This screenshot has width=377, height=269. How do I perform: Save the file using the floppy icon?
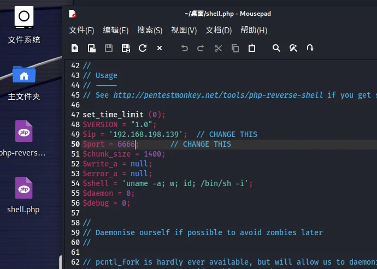[109, 48]
